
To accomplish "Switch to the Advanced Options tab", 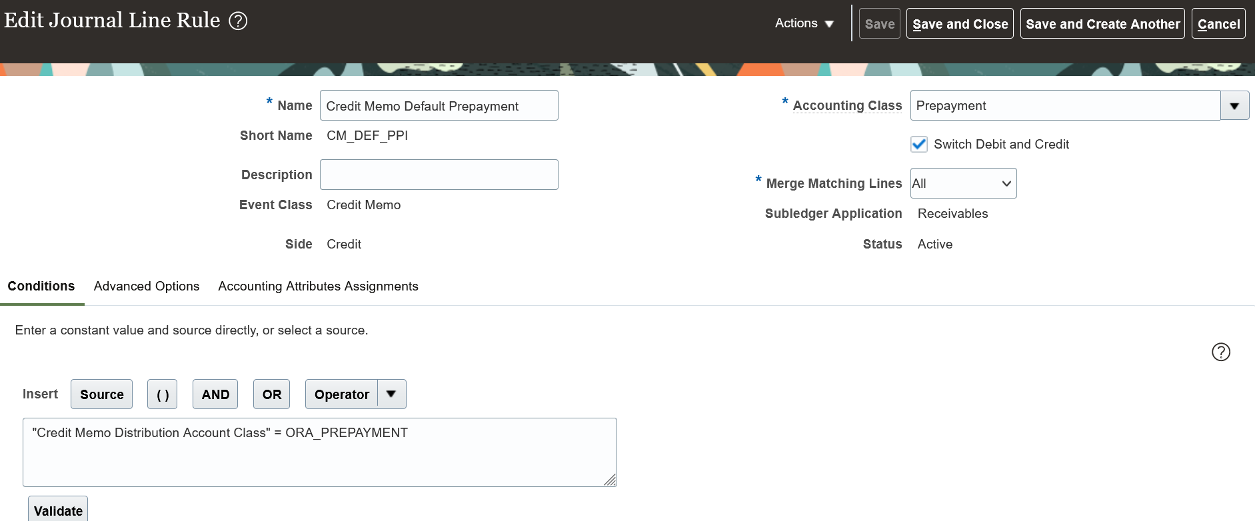I will pos(147,286).
